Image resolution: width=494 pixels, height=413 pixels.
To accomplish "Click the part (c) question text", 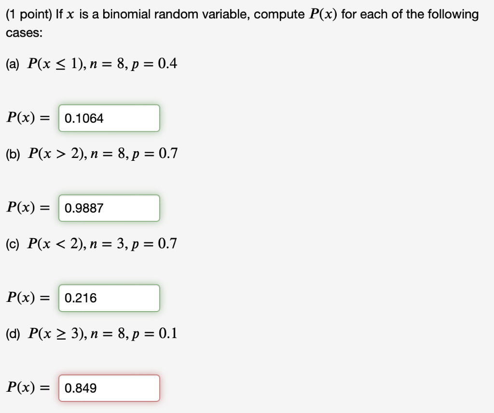I will pyautogui.click(x=92, y=243).
